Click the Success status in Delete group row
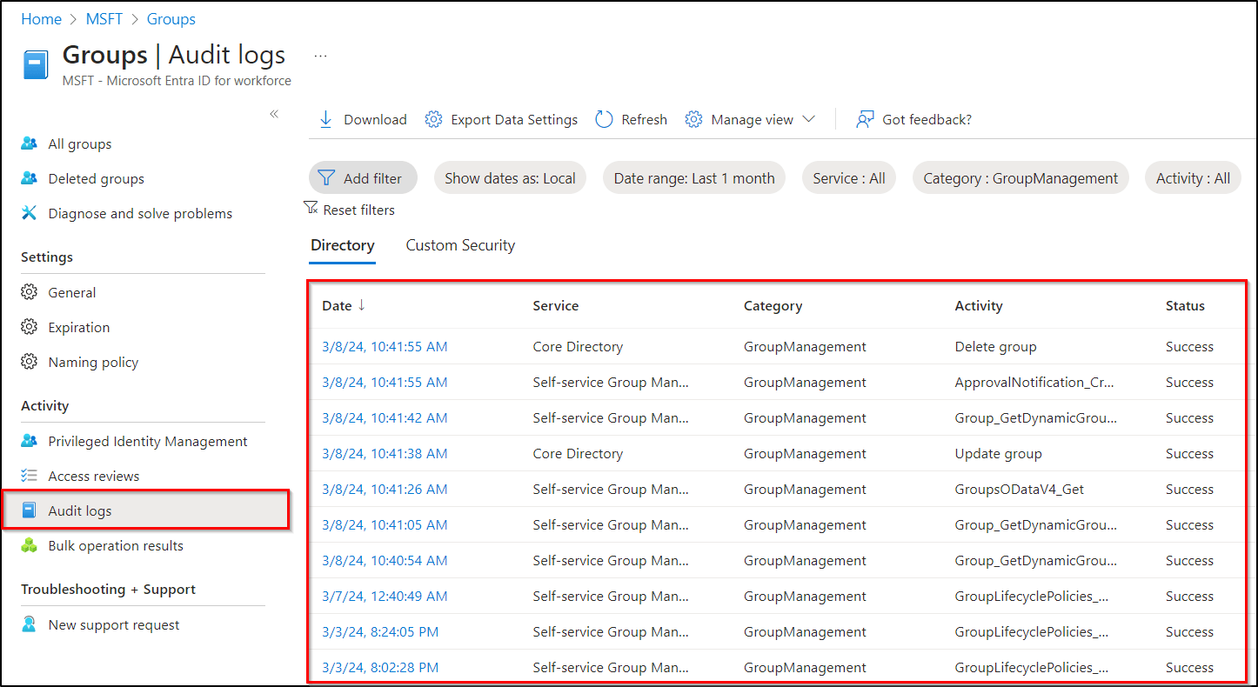Viewport: 1258px width, 687px height. 1189,346
